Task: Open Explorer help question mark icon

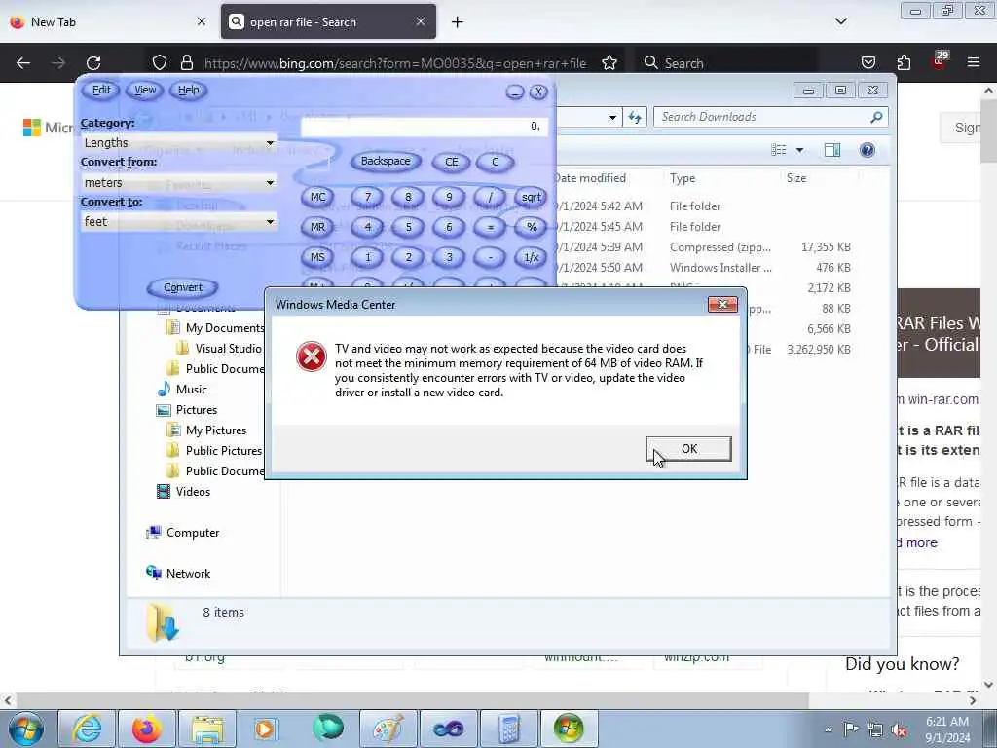Action: [868, 150]
